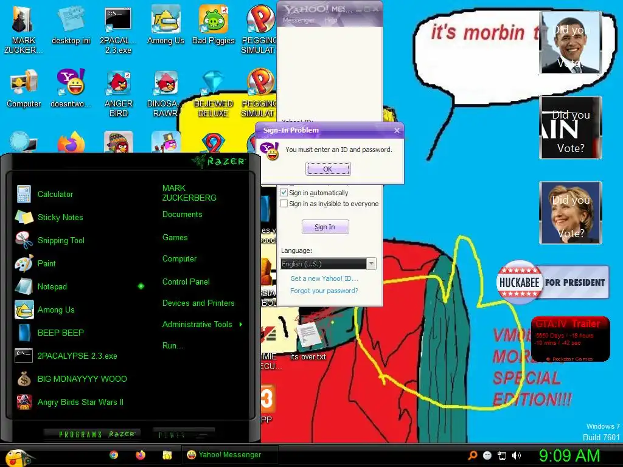The width and height of the screenshot is (623, 467).
Task: Launch Angry Birds Star Wars II start menu entry
Action: (70, 402)
